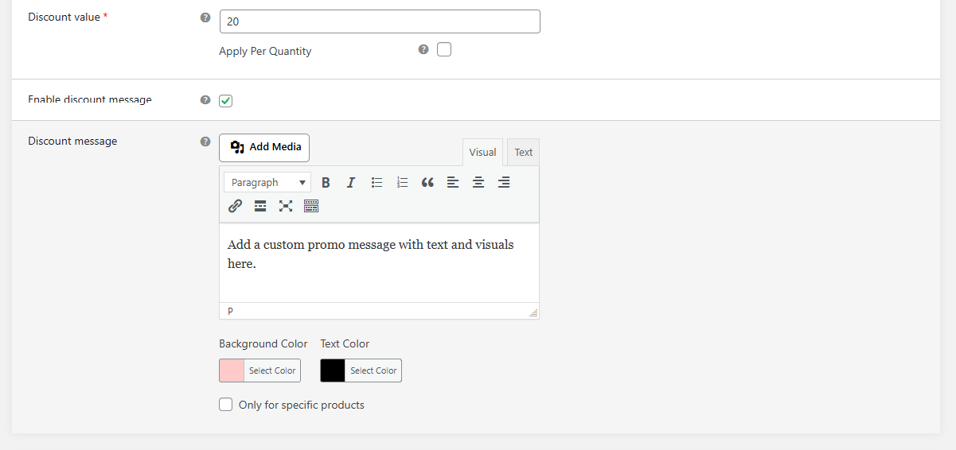Align text center in editor
956x450 pixels.
point(478,183)
